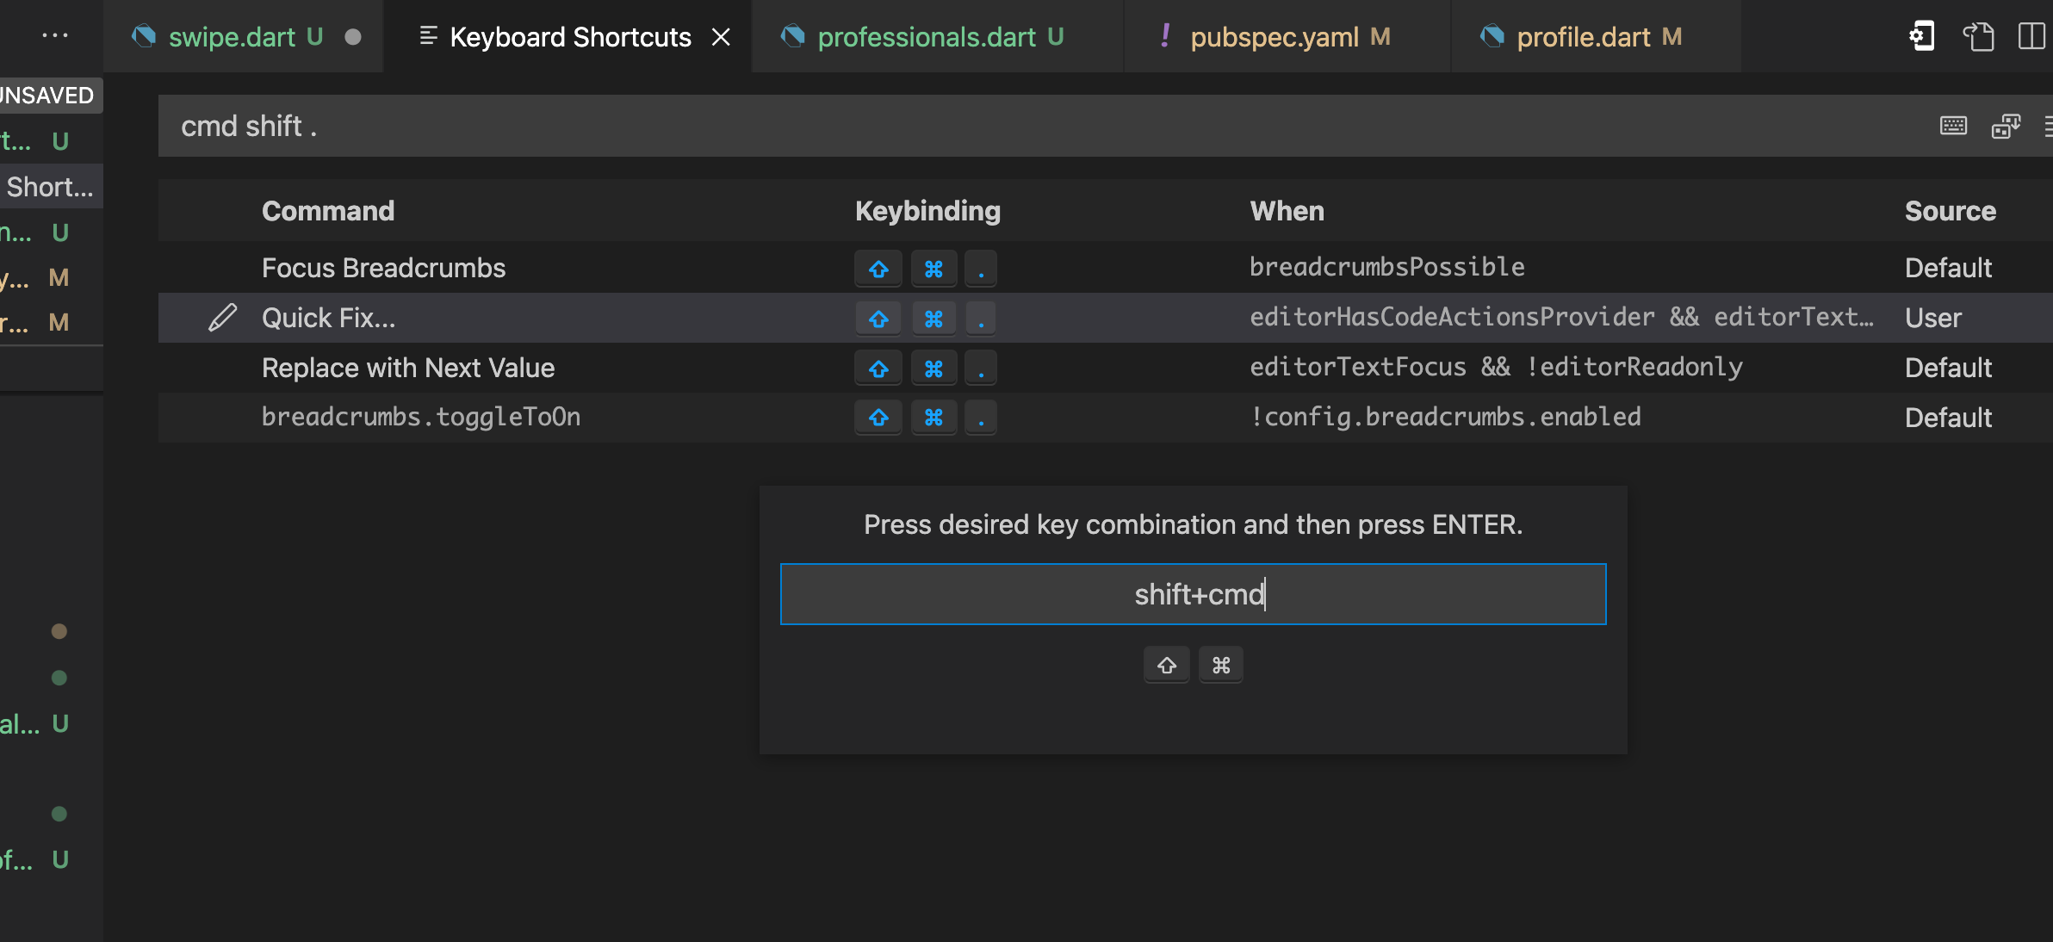Click YAML exclamation icon on pubspec.yaml tab

pos(1164,36)
